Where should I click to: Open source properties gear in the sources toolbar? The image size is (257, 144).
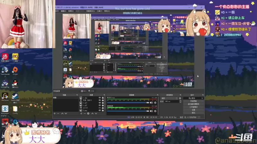click(x=88, y=114)
